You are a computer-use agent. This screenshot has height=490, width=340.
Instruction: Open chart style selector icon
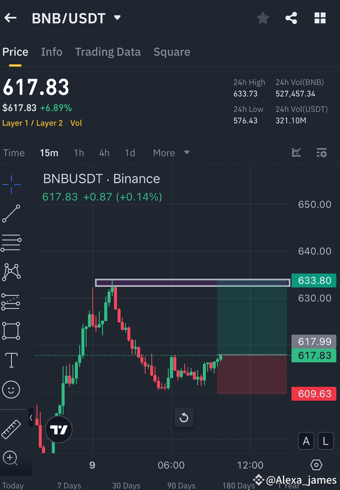[x=296, y=152]
